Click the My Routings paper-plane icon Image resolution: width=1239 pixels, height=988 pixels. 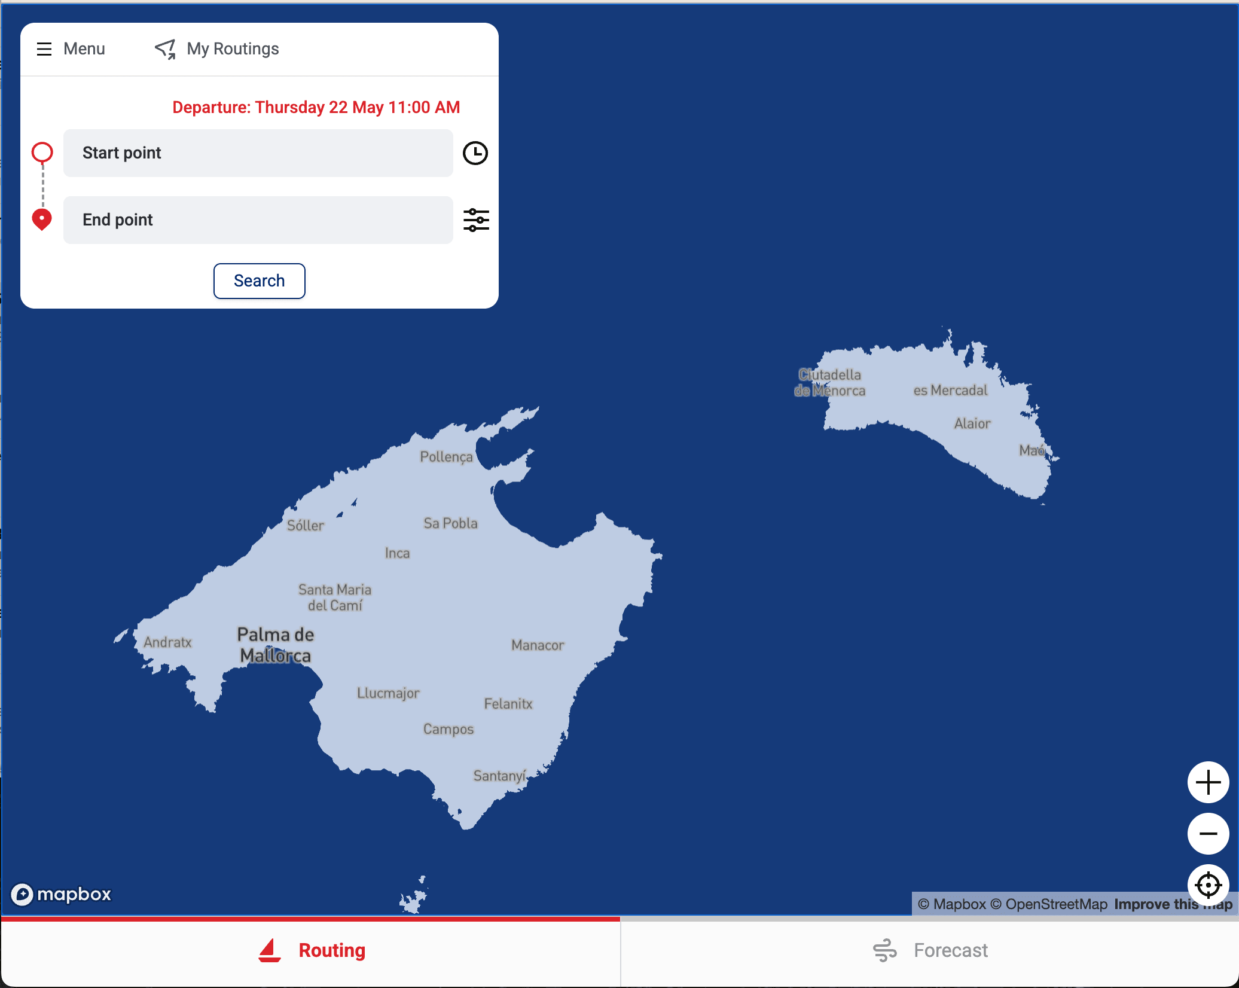click(x=166, y=49)
